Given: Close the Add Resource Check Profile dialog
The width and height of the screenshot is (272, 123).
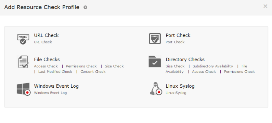Looking at the screenshot, I should pyautogui.click(x=265, y=6).
